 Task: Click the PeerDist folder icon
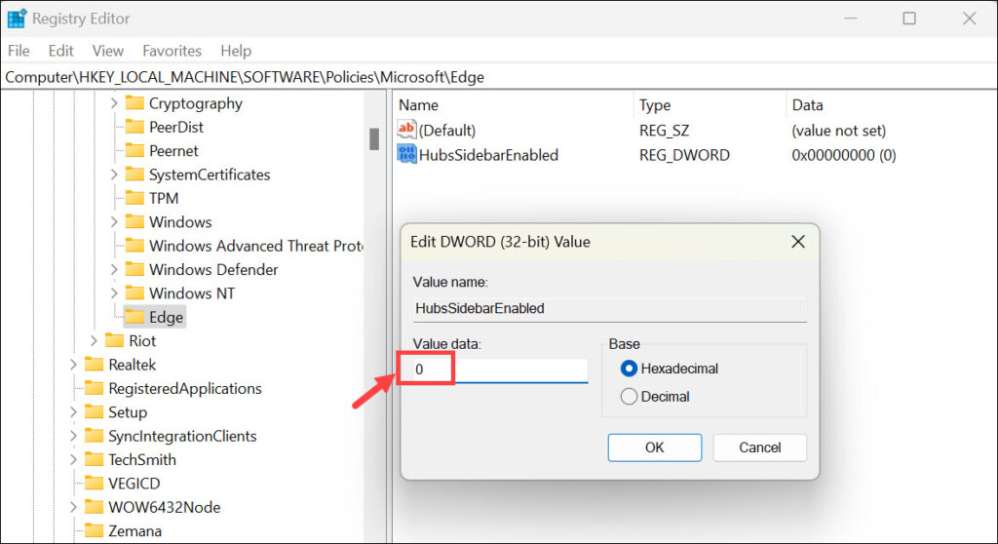coord(134,127)
